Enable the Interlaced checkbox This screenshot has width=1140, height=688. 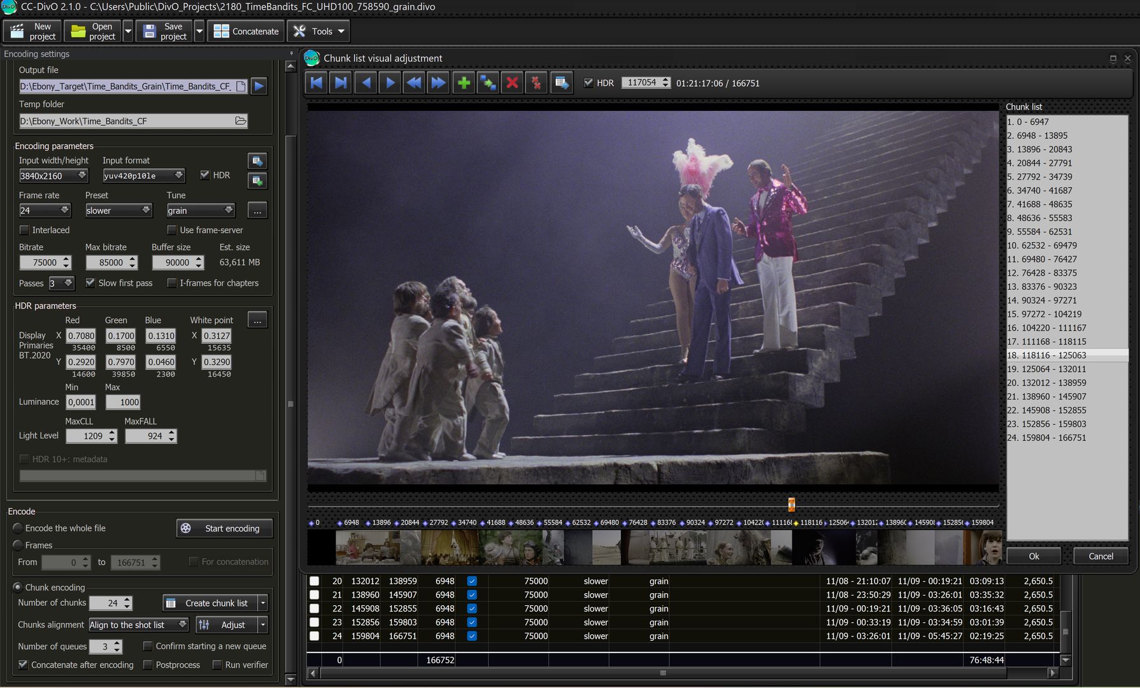tap(24, 230)
